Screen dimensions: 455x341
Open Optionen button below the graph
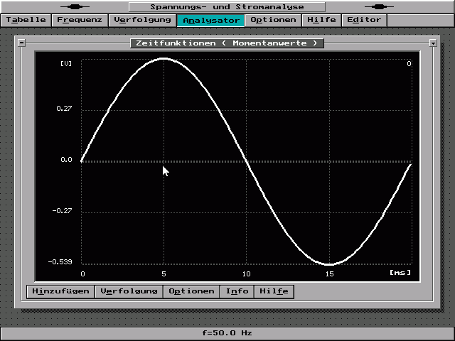191,291
